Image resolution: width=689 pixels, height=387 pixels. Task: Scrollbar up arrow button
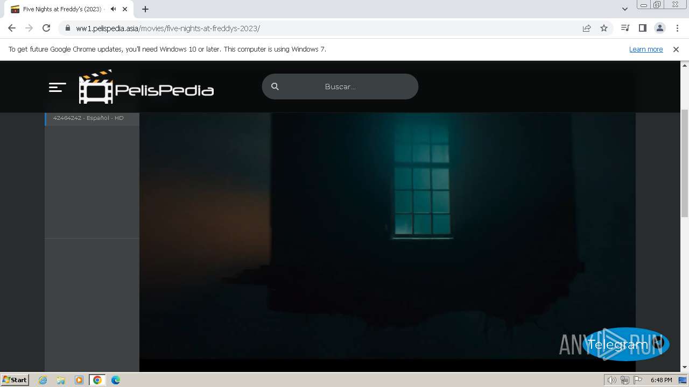pos(685,65)
